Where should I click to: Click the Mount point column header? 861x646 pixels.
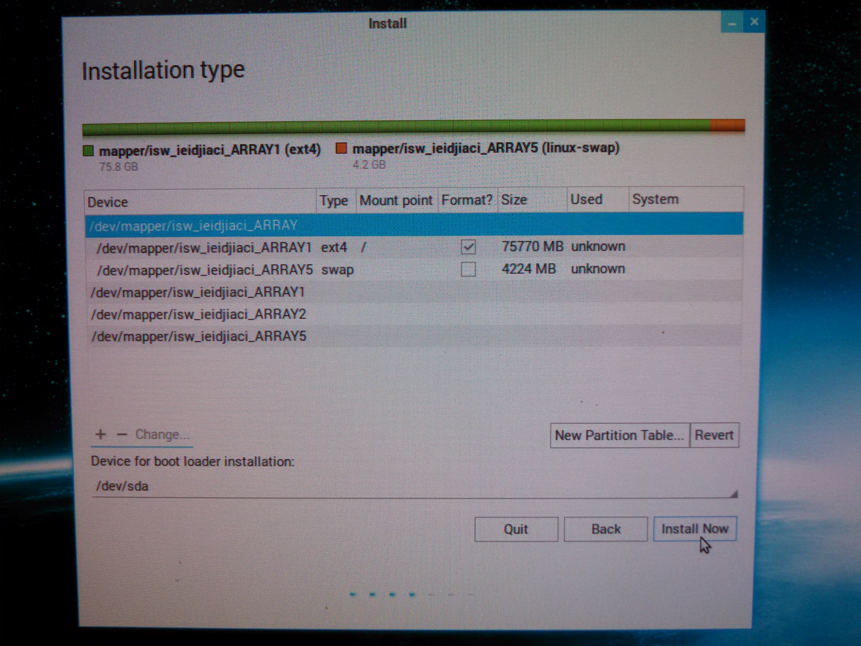click(x=396, y=201)
